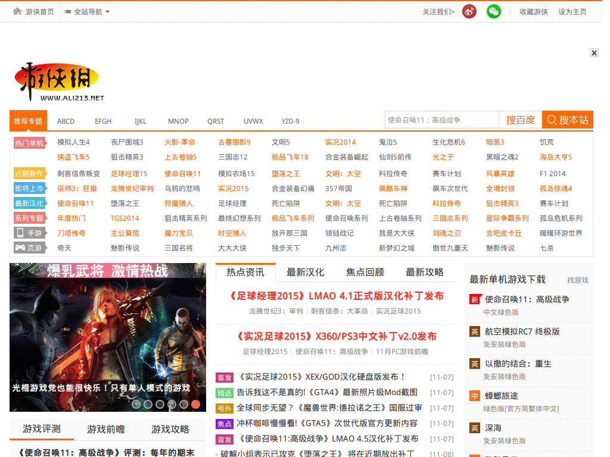Image resolution: width=610 pixels, height=457 pixels.
Task: Click the 收藏游侠 link
Action: tap(534, 12)
